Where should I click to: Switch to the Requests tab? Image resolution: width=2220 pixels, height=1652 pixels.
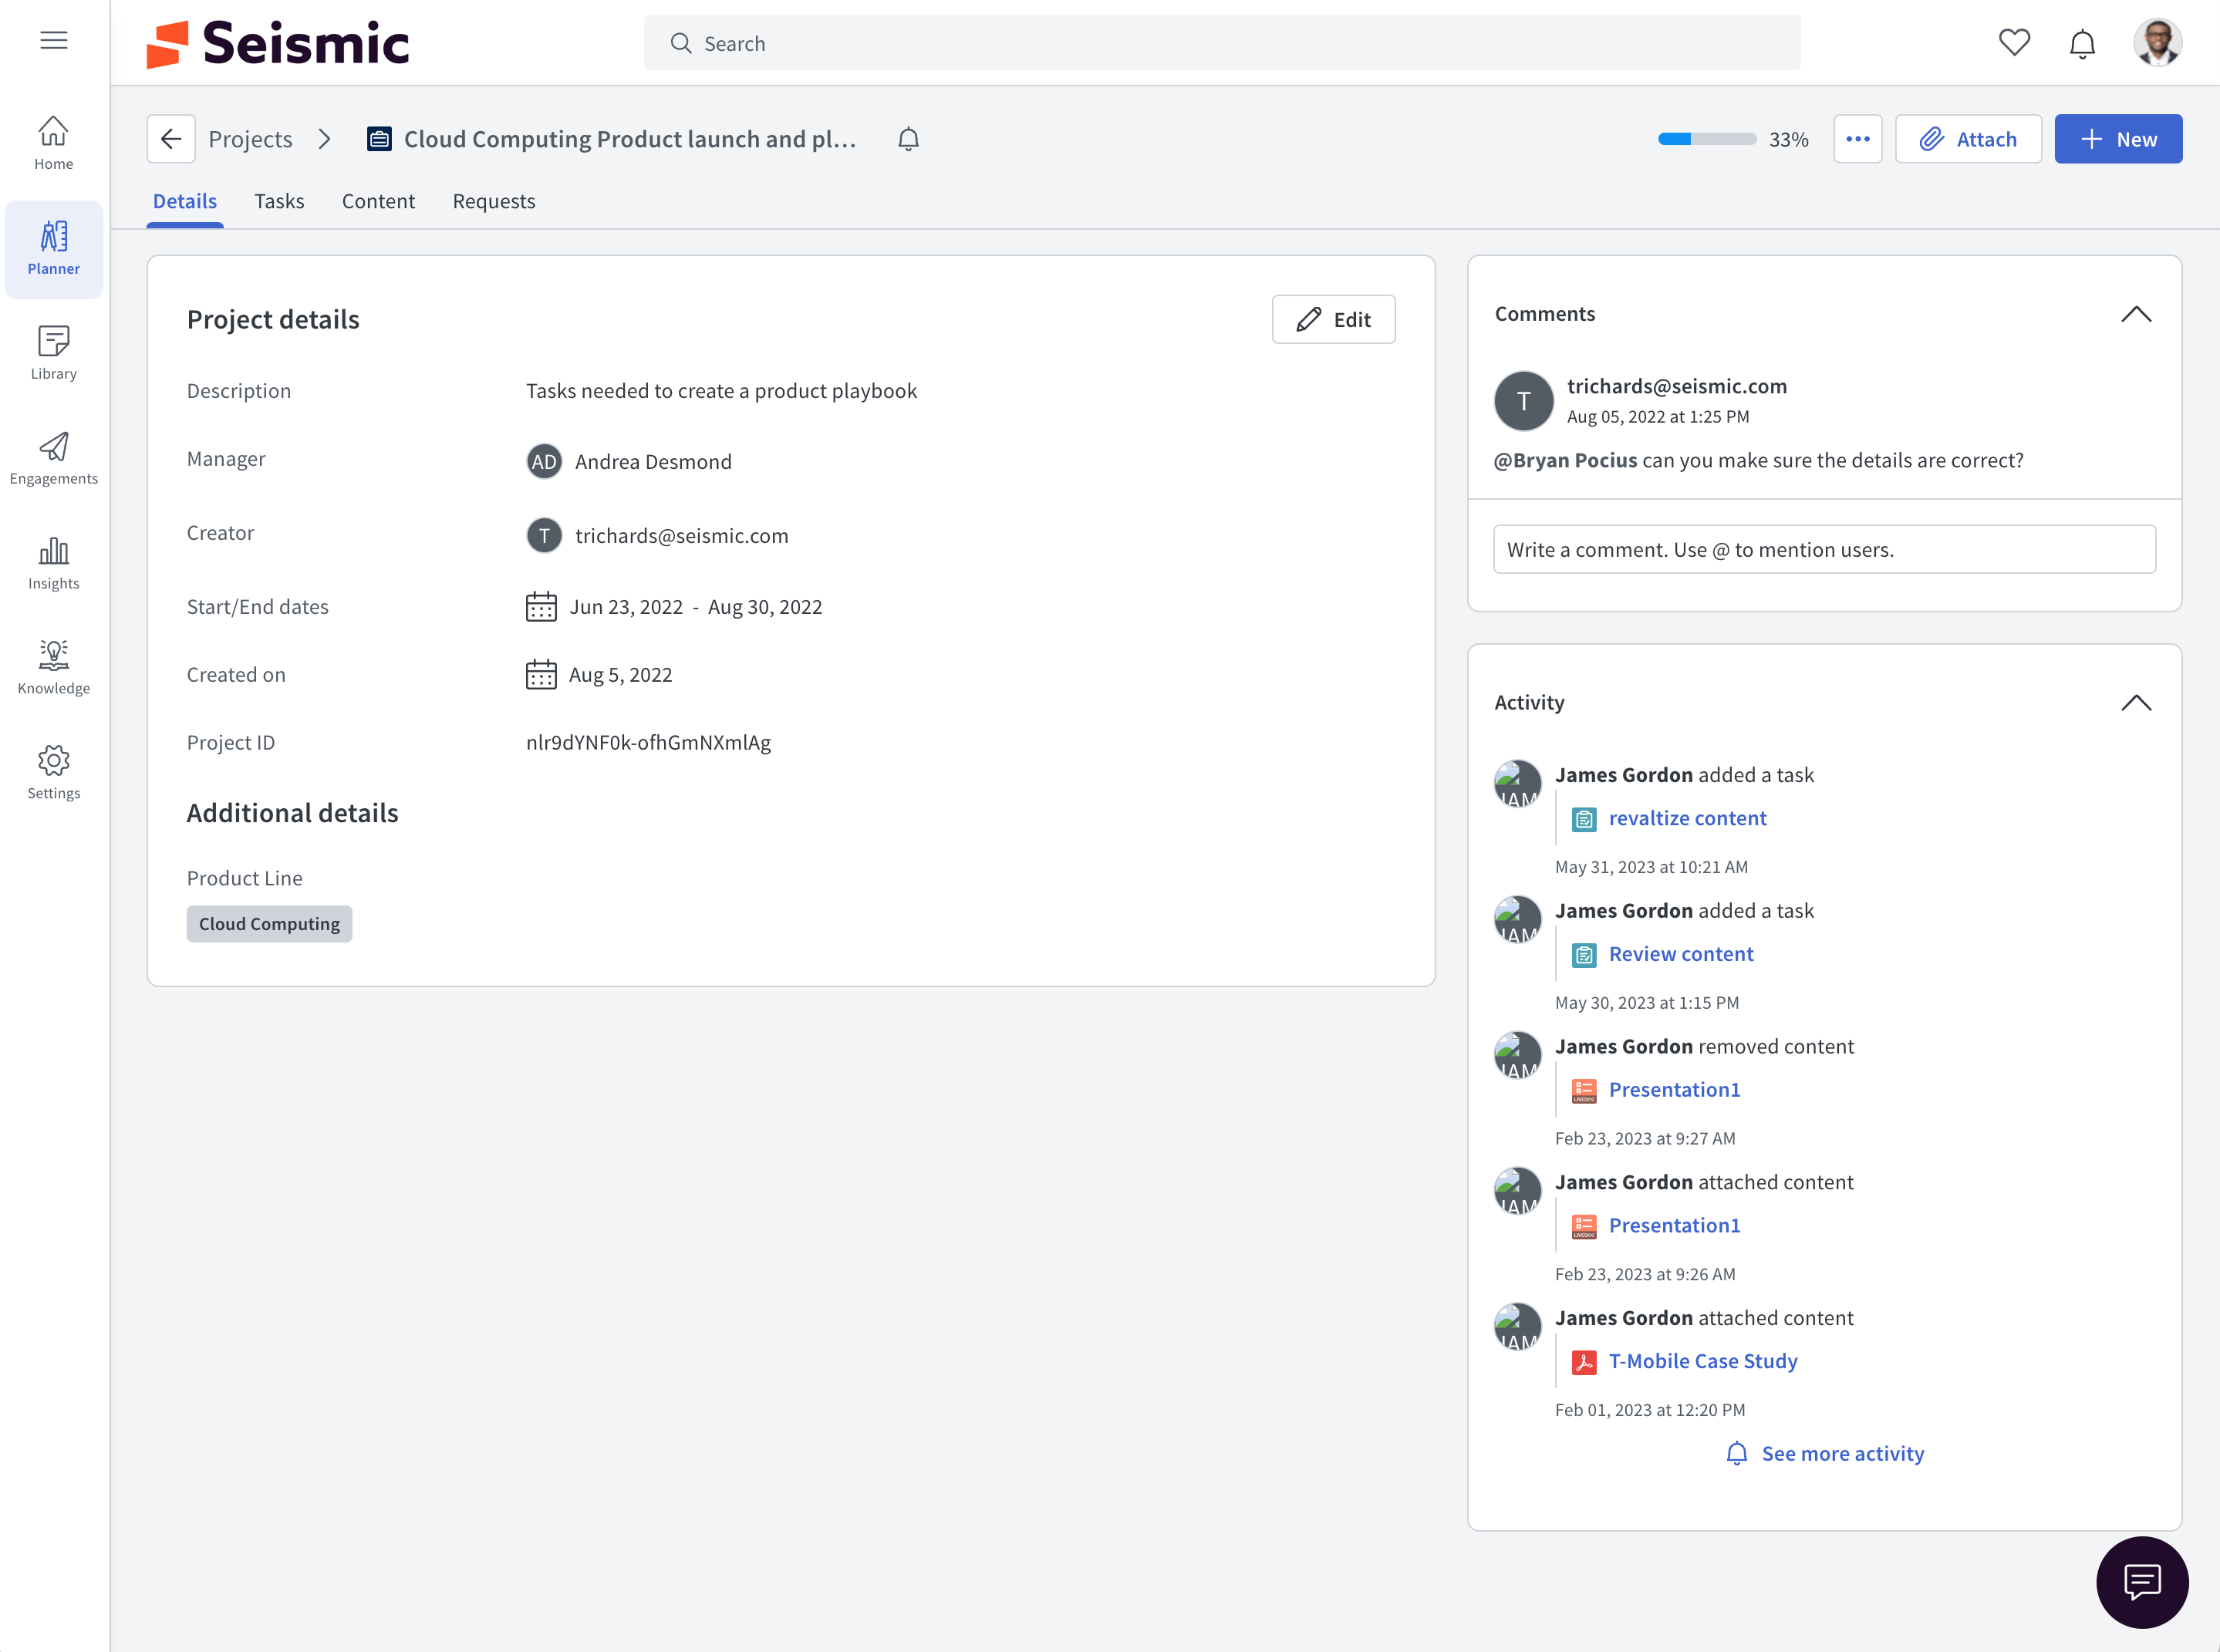[494, 201]
